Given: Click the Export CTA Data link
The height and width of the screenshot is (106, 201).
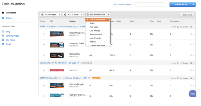Looking at the screenshot, I should (124, 4).
